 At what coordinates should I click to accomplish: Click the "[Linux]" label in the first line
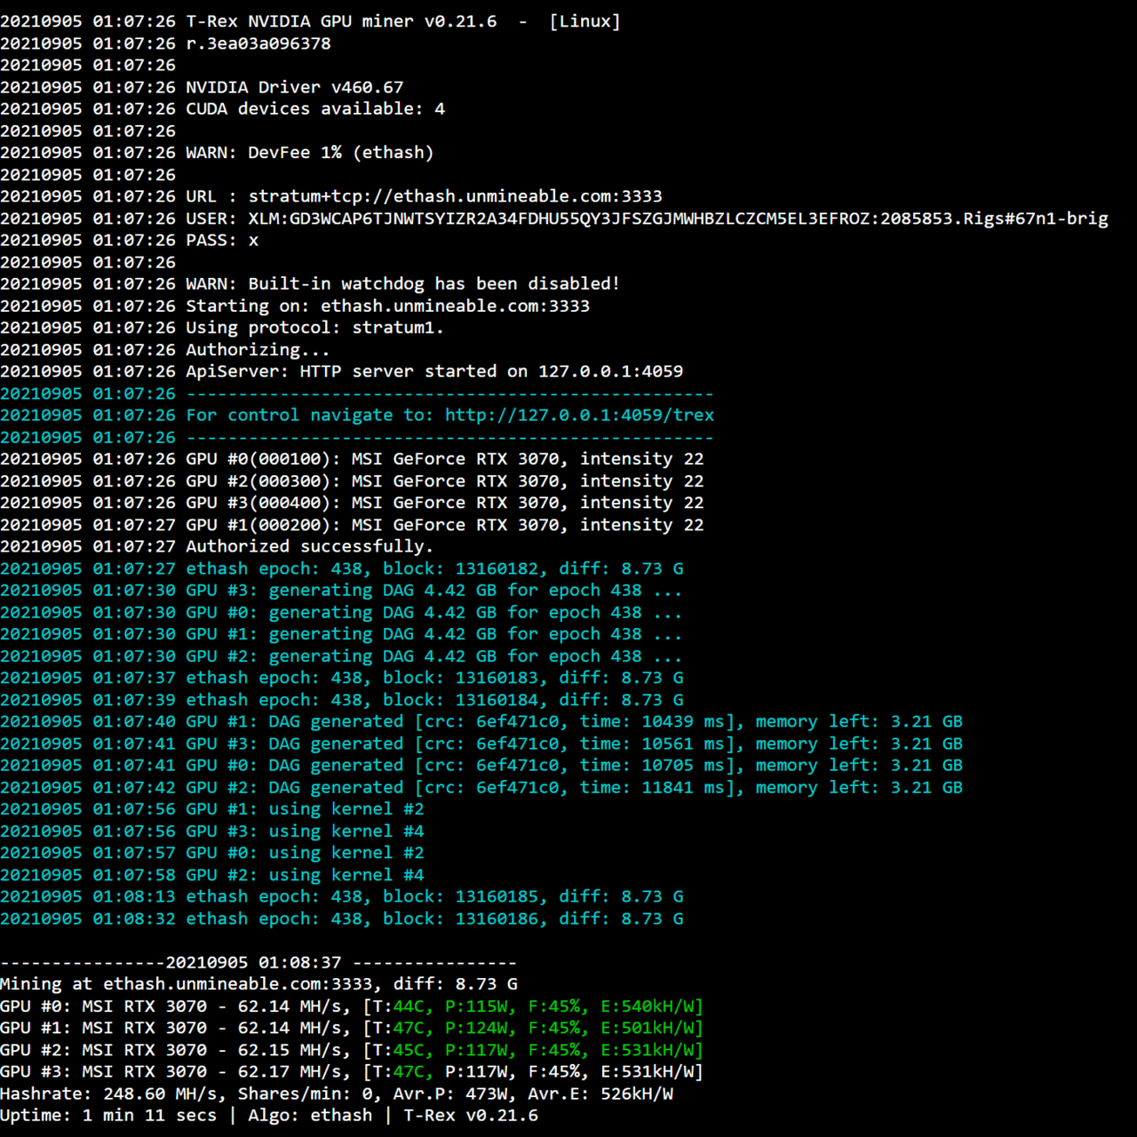coord(584,21)
